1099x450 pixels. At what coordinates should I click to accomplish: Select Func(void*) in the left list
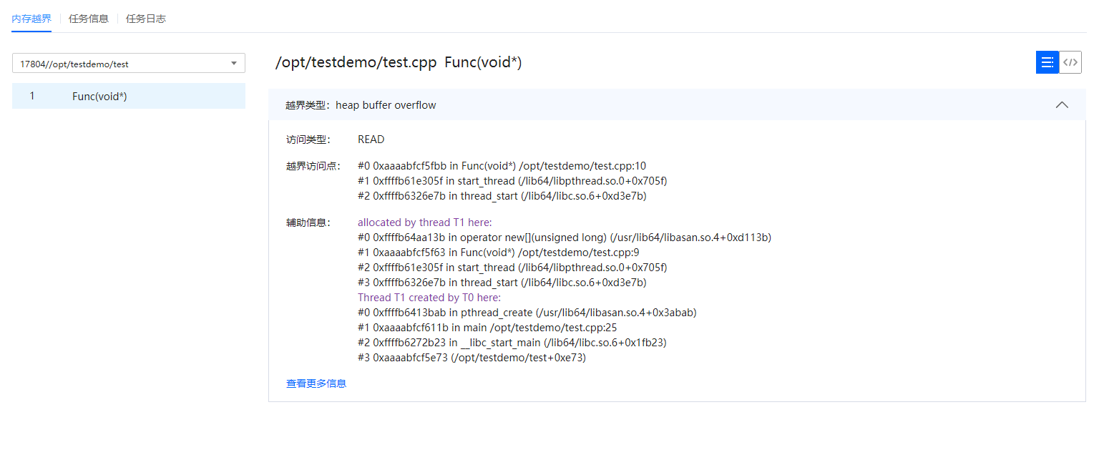pyautogui.click(x=99, y=96)
